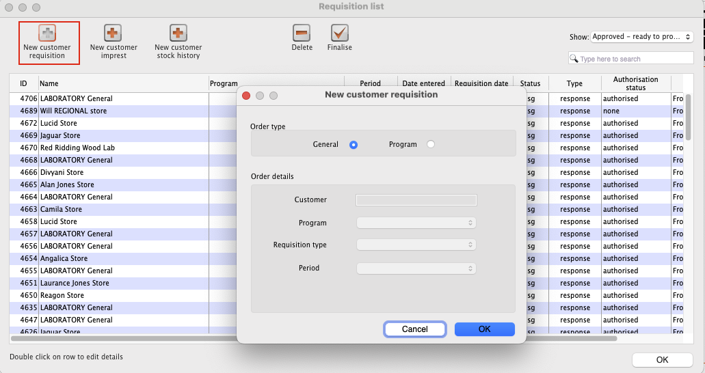Click the horizontal scrollbar of the list

coord(315,338)
